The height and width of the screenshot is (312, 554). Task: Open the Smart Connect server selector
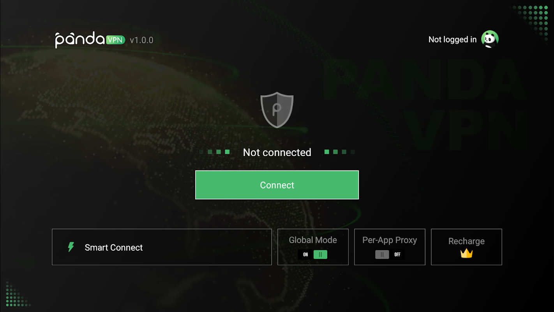click(162, 247)
